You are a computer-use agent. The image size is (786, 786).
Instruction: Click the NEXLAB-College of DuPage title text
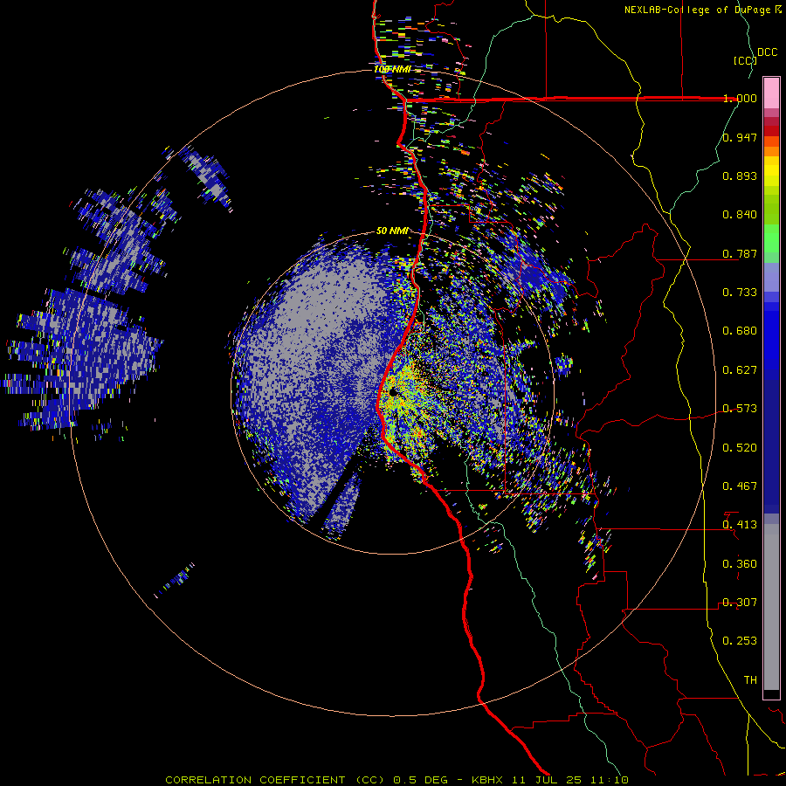tap(697, 10)
